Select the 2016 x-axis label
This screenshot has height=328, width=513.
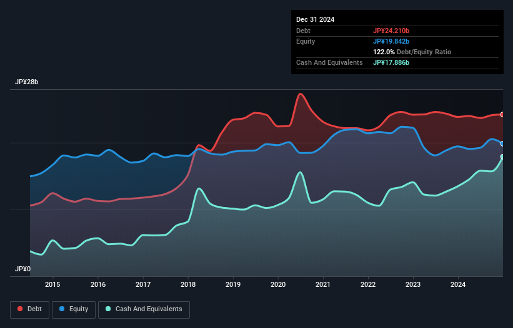click(98, 284)
